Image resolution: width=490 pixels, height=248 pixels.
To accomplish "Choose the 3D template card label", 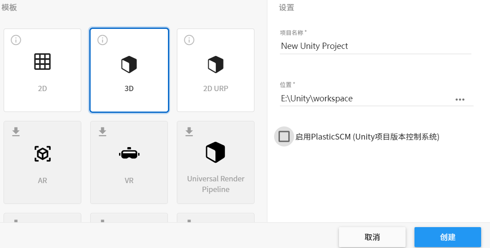I will pyautogui.click(x=129, y=88).
